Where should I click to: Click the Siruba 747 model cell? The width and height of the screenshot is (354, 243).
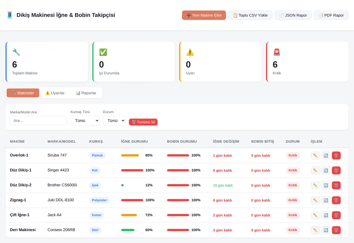pos(57,155)
